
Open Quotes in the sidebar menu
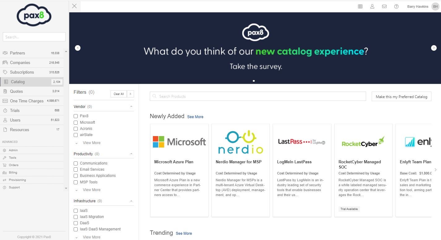[x=32, y=91]
